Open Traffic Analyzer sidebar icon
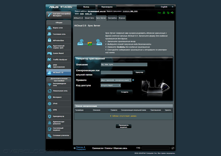 [50, 59]
